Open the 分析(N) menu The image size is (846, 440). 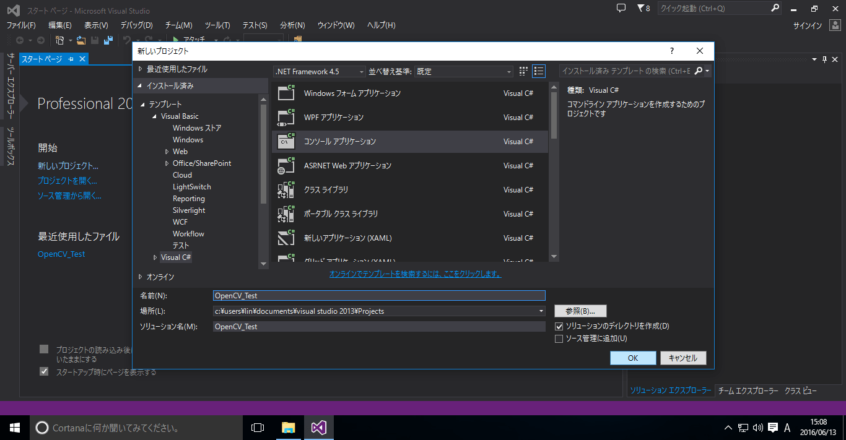coord(293,25)
